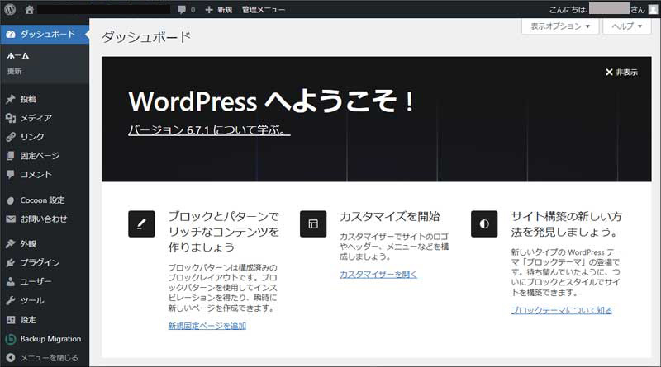Dismiss the welcome panel with 非表示
The image size is (661, 367).
[621, 73]
